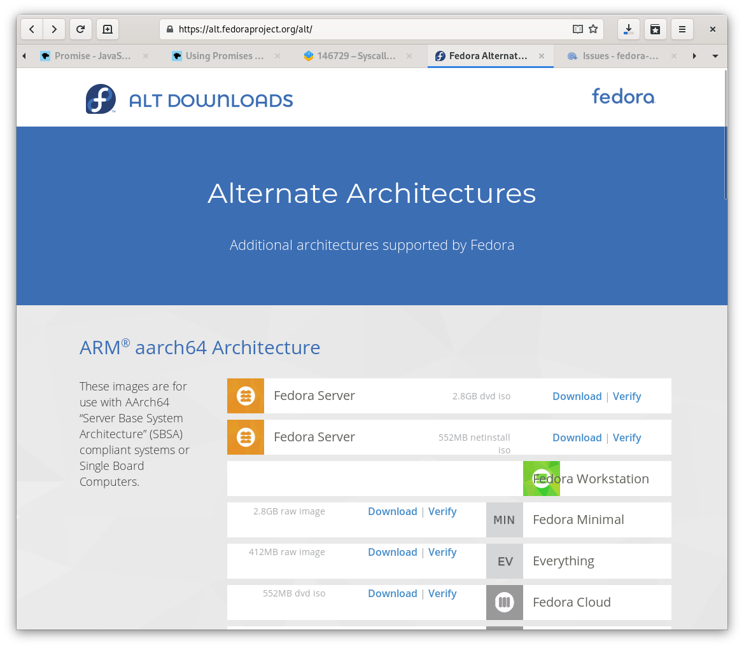Screen dimensions: 744x648
Task: Click the MIN badge for Fedora Minimal
Action: [x=505, y=520]
